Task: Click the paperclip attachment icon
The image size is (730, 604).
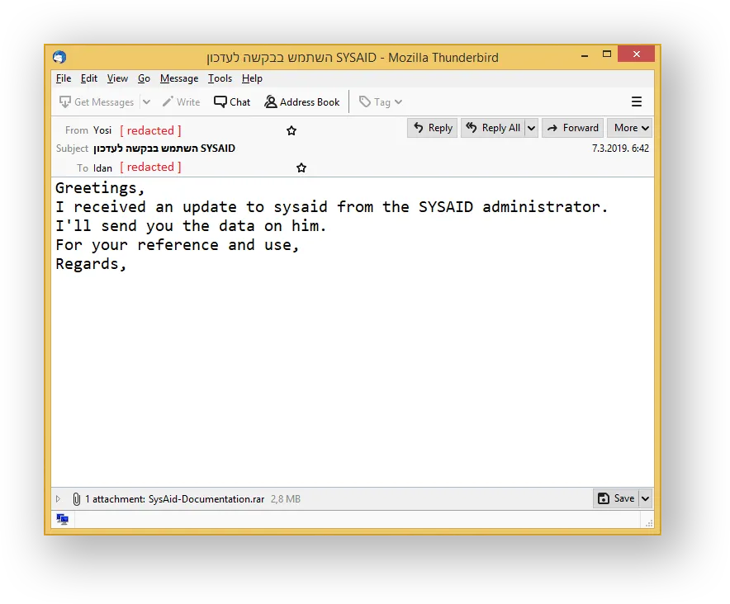Action: (x=76, y=499)
